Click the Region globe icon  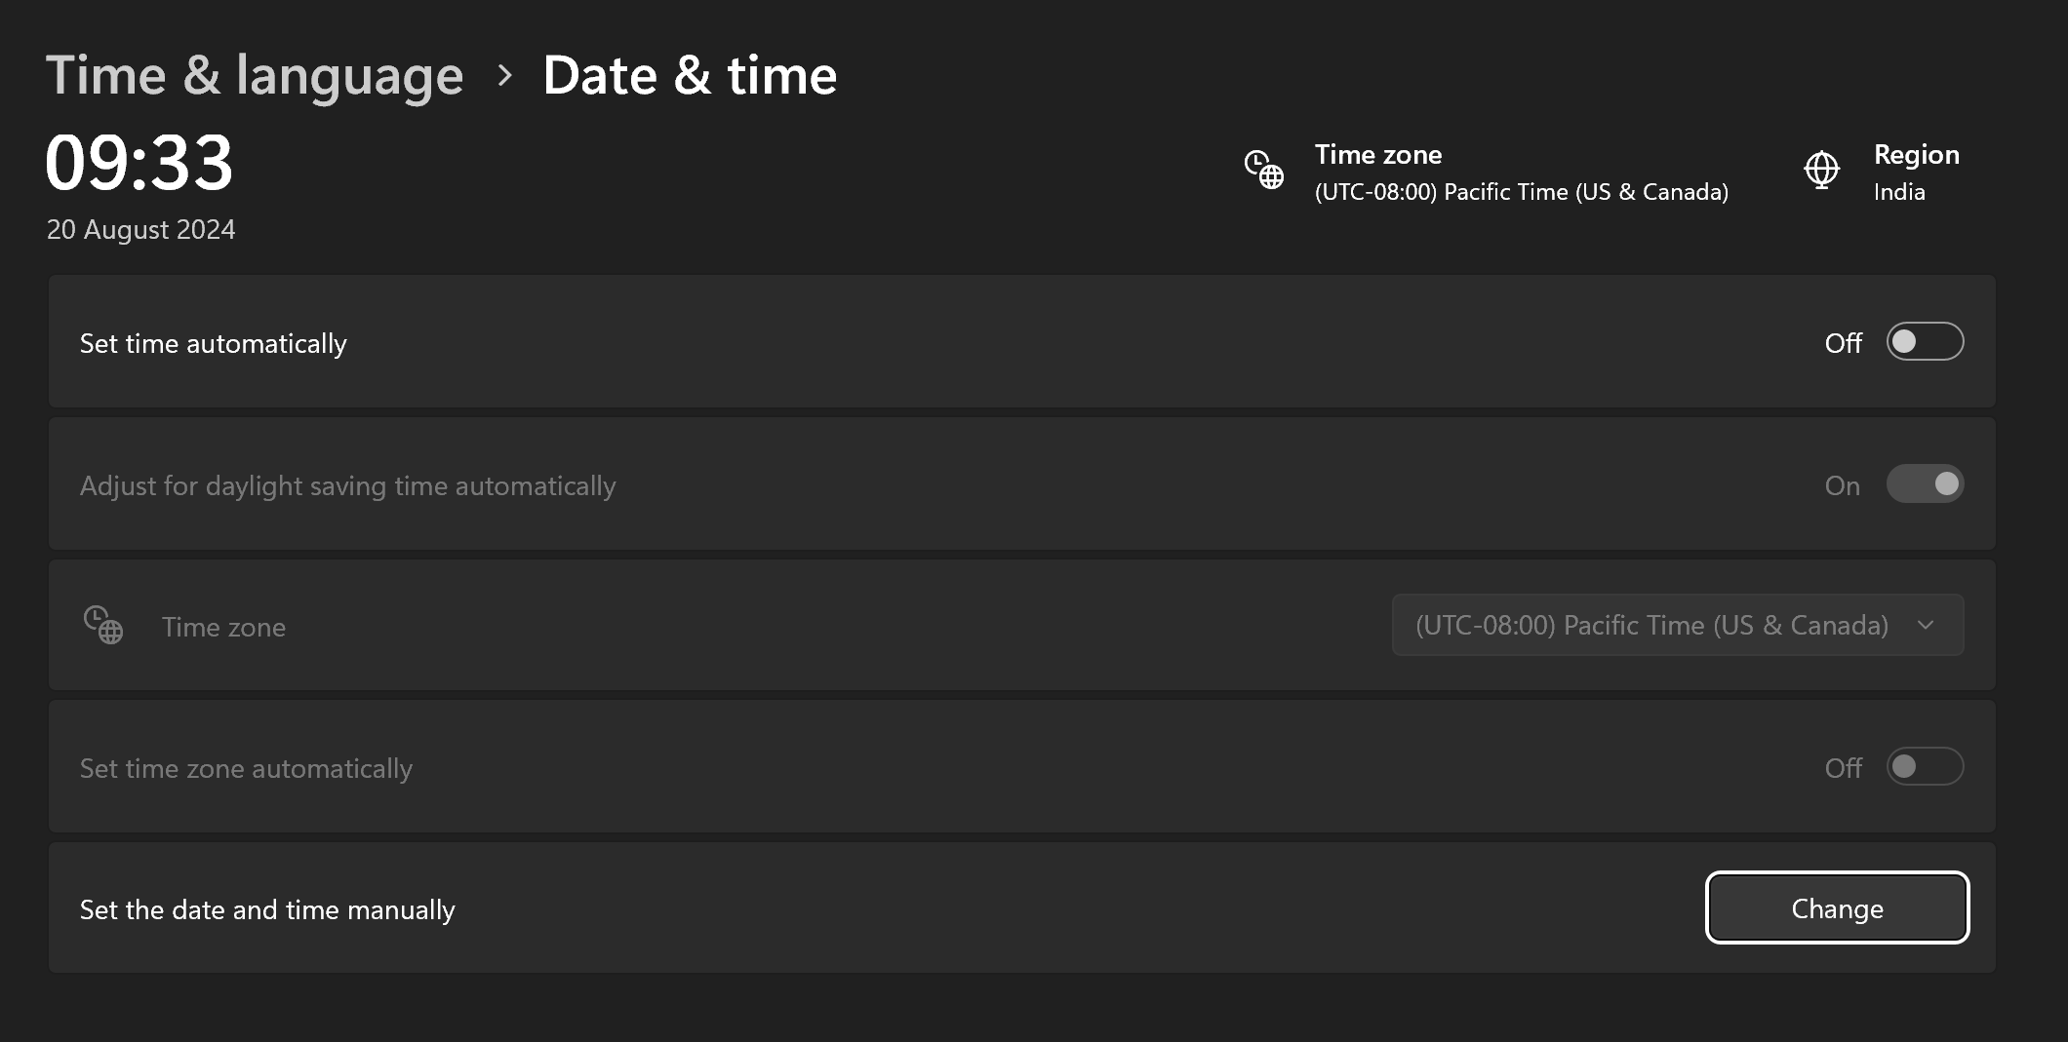click(1820, 170)
